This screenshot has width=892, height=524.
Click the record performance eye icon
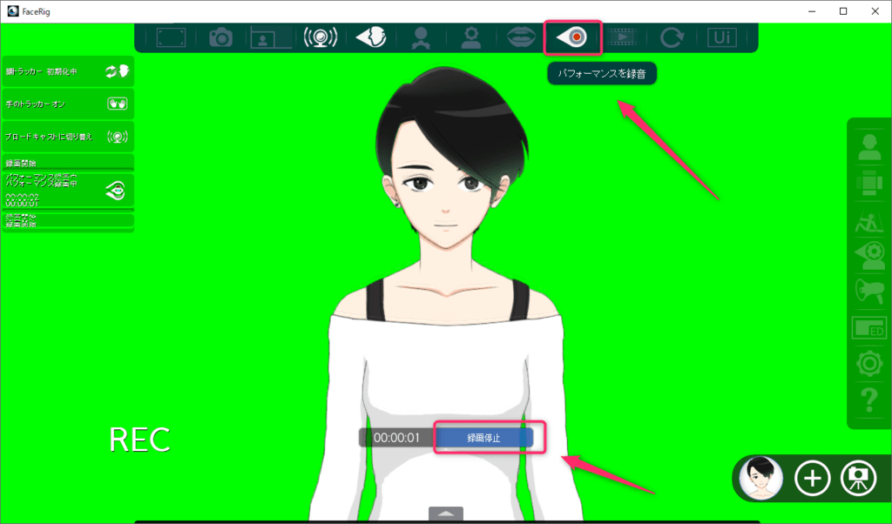(572, 37)
